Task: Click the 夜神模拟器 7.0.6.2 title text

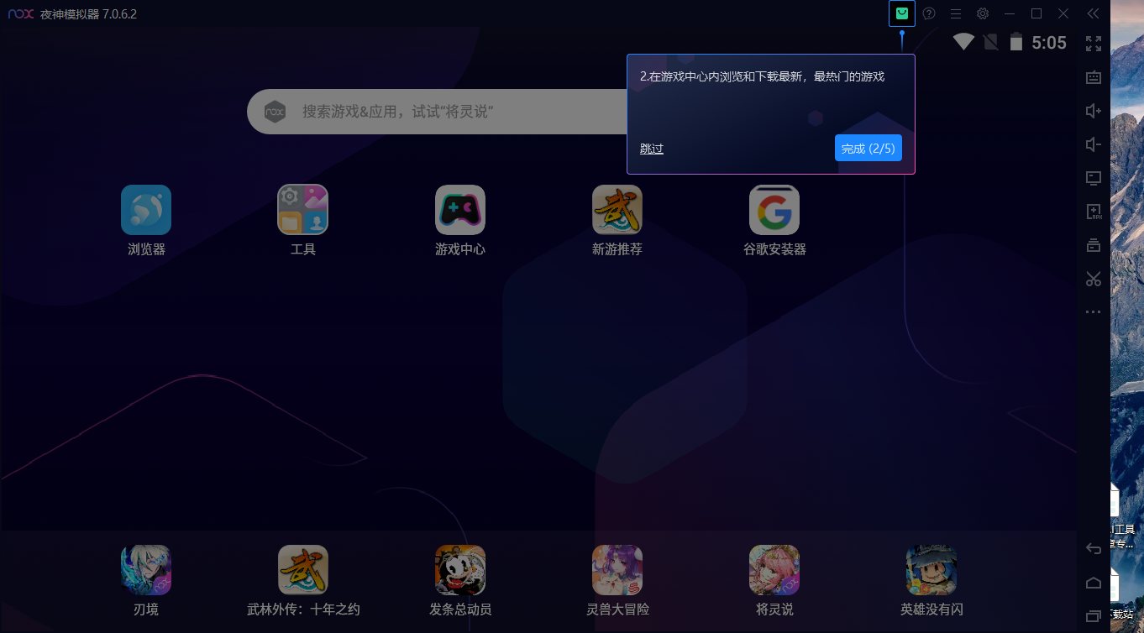Action: tap(88, 14)
